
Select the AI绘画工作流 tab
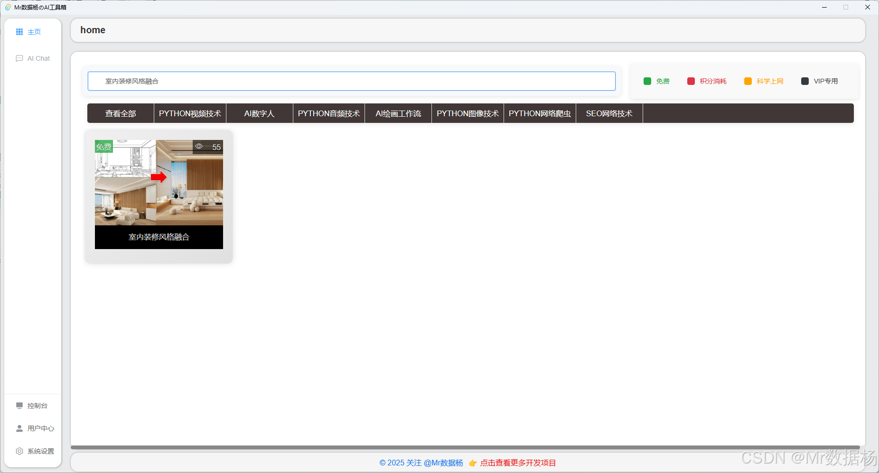click(398, 113)
